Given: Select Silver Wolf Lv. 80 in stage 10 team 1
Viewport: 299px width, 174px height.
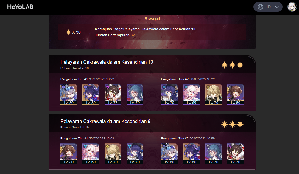Looking at the screenshot, I should pyautogui.click(x=69, y=94).
